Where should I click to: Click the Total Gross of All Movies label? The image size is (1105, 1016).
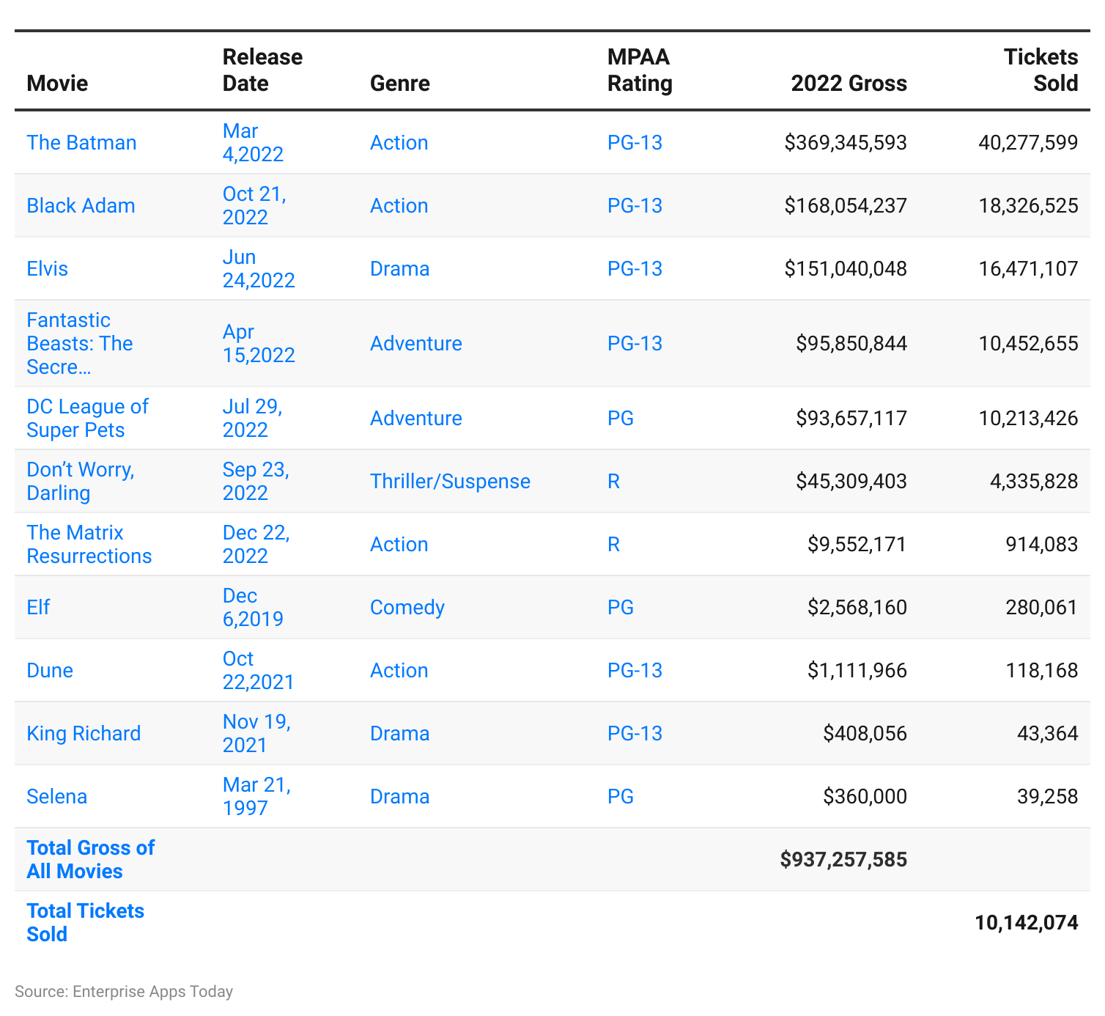click(x=90, y=859)
